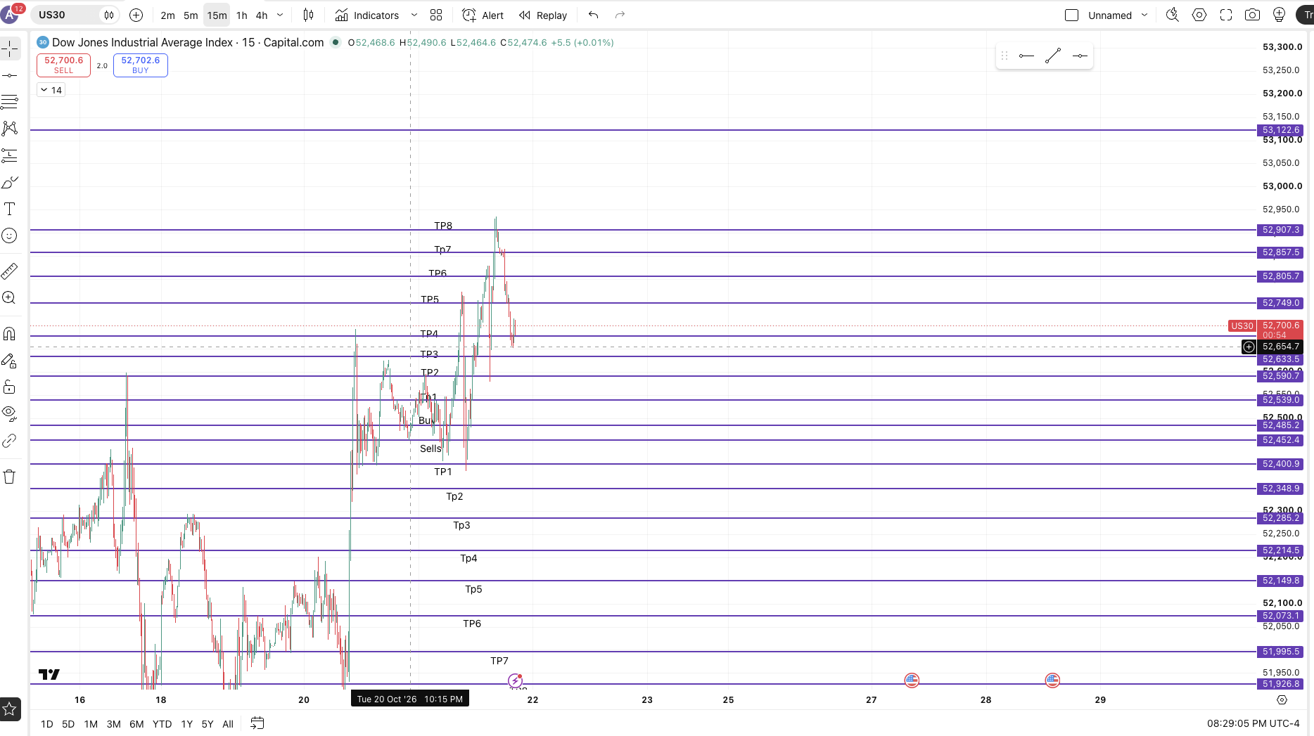Open the pattern tools in left sidebar
The height and width of the screenshot is (736, 1314).
(x=10, y=129)
